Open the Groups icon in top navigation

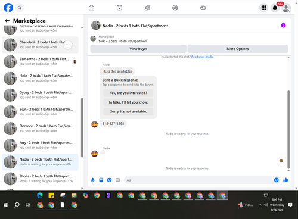175,8
